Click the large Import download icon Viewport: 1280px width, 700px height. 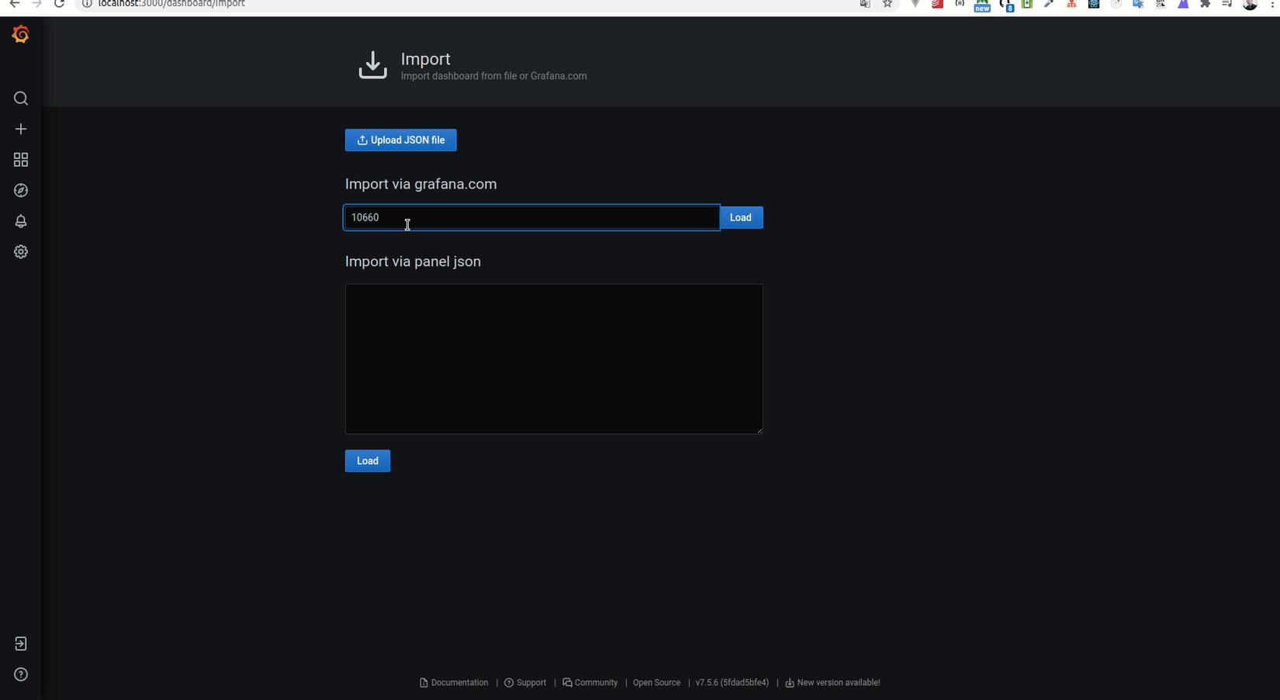click(373, 65)
